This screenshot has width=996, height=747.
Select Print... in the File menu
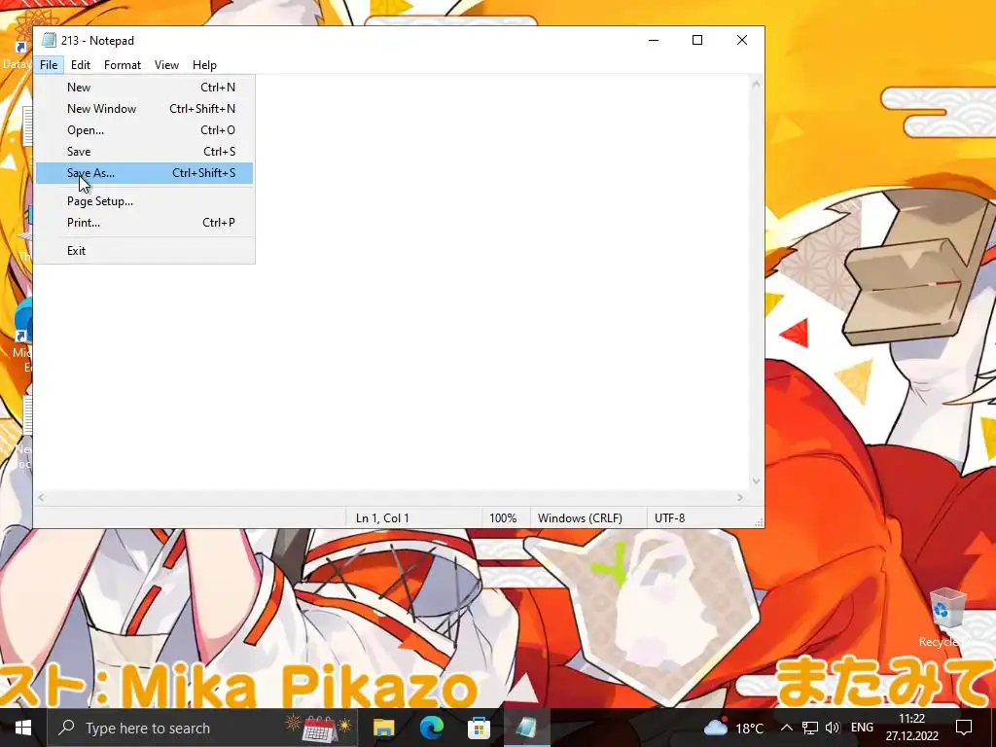coord(144,223)
